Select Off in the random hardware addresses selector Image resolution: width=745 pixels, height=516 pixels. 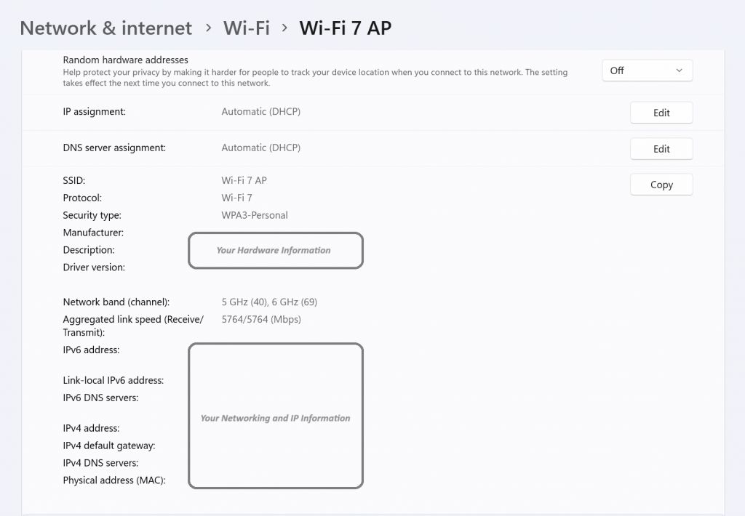pos(646,70)
